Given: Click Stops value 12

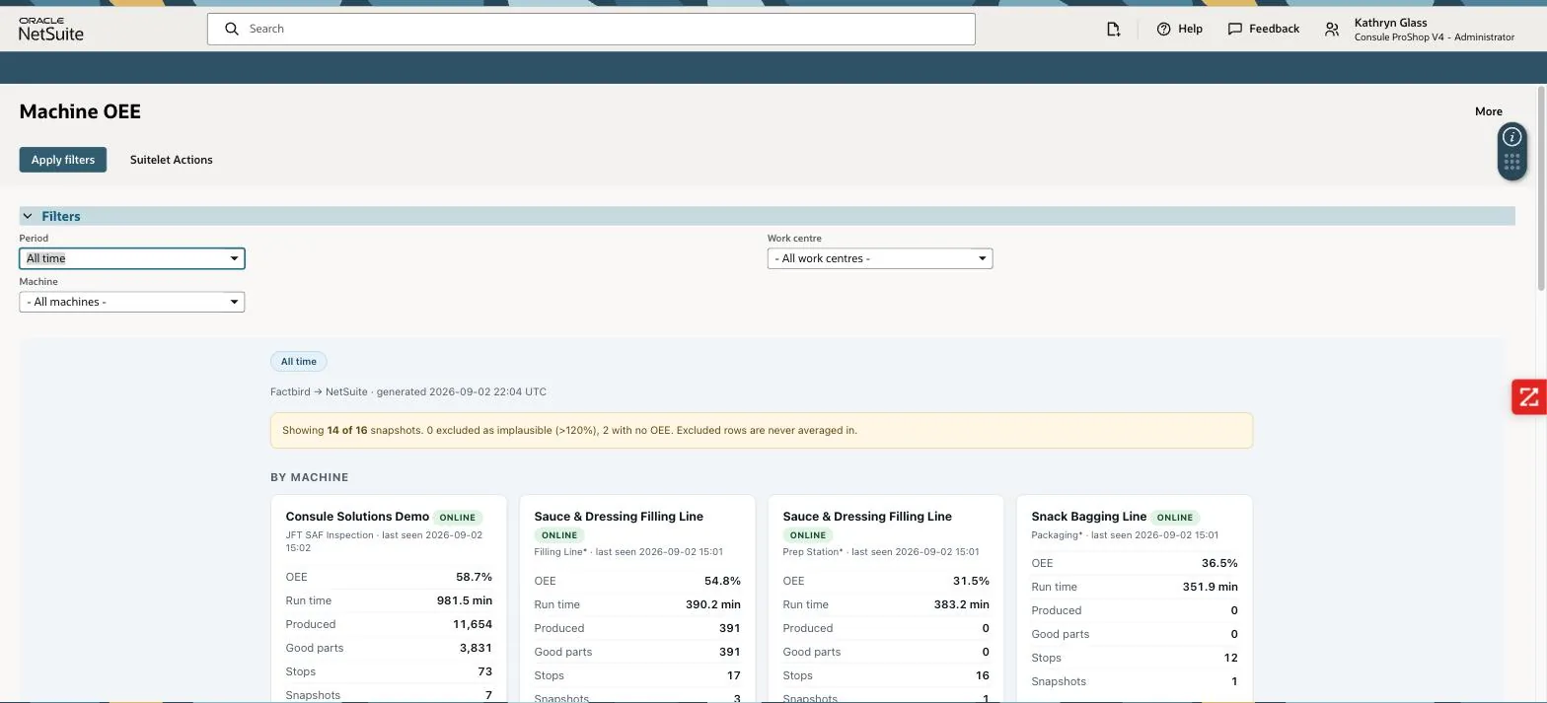Looking at the screenshot, I should (x=1230, y=658).
